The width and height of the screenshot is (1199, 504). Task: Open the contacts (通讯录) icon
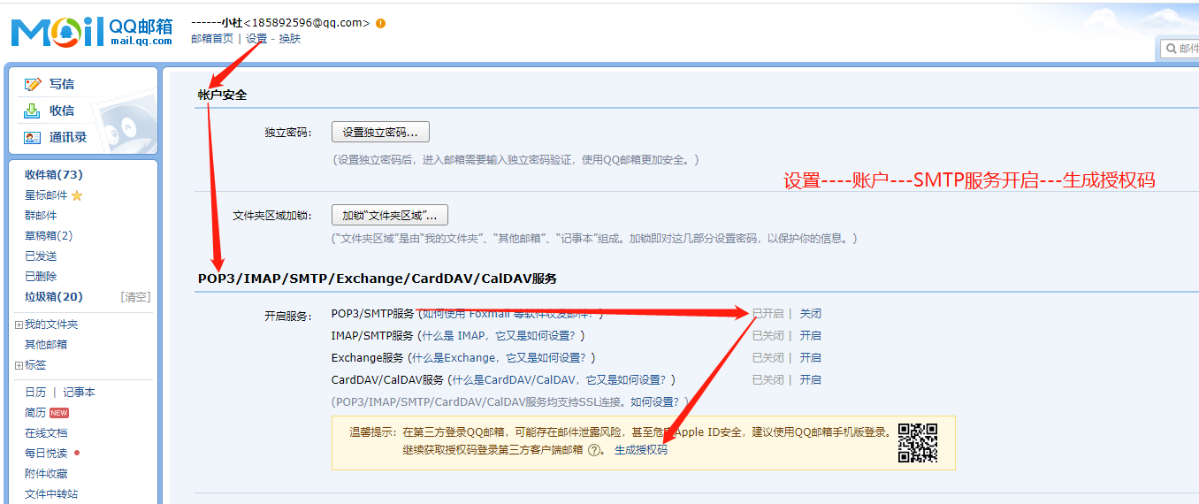[33, 137]
